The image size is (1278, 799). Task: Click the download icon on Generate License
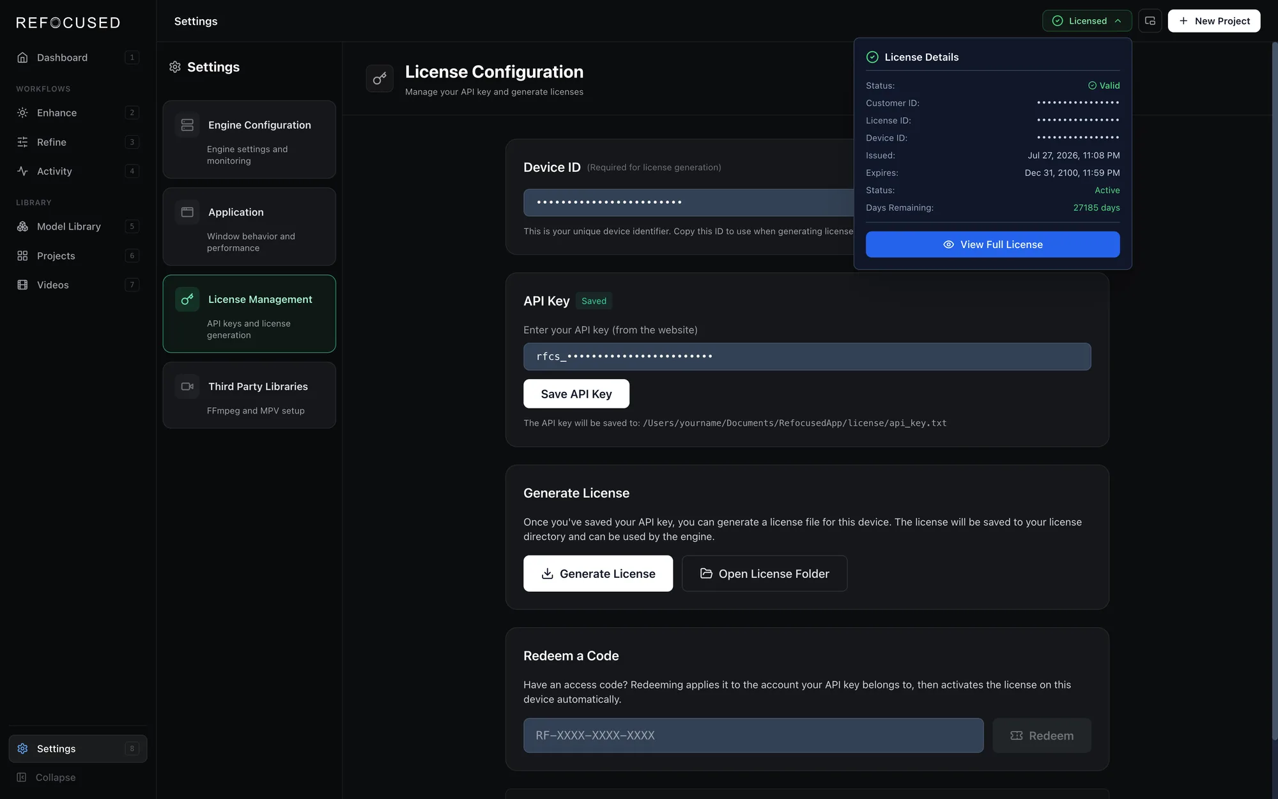(547, 573)
